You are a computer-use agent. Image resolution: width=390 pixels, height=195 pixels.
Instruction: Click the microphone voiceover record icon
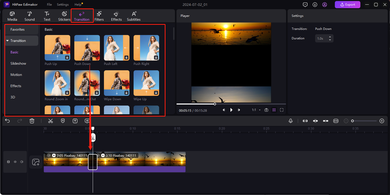pos(291,121)
